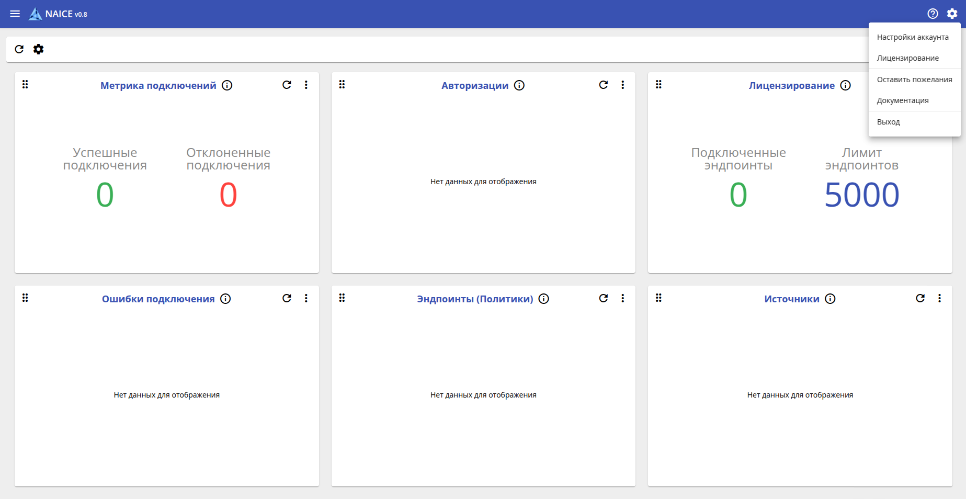The width and height of the screenshot is (966, 499).
Task: Open three-dot menu of Авторизации widget
Action: [622, 85]
